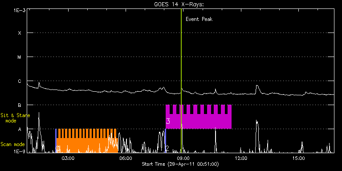342x171 pixels.
Task: Click the Start Time axis caption
Action: click(x=180, y=164)
